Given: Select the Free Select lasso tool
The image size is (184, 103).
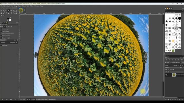Looking at the screenshot, I should (6, 11).
